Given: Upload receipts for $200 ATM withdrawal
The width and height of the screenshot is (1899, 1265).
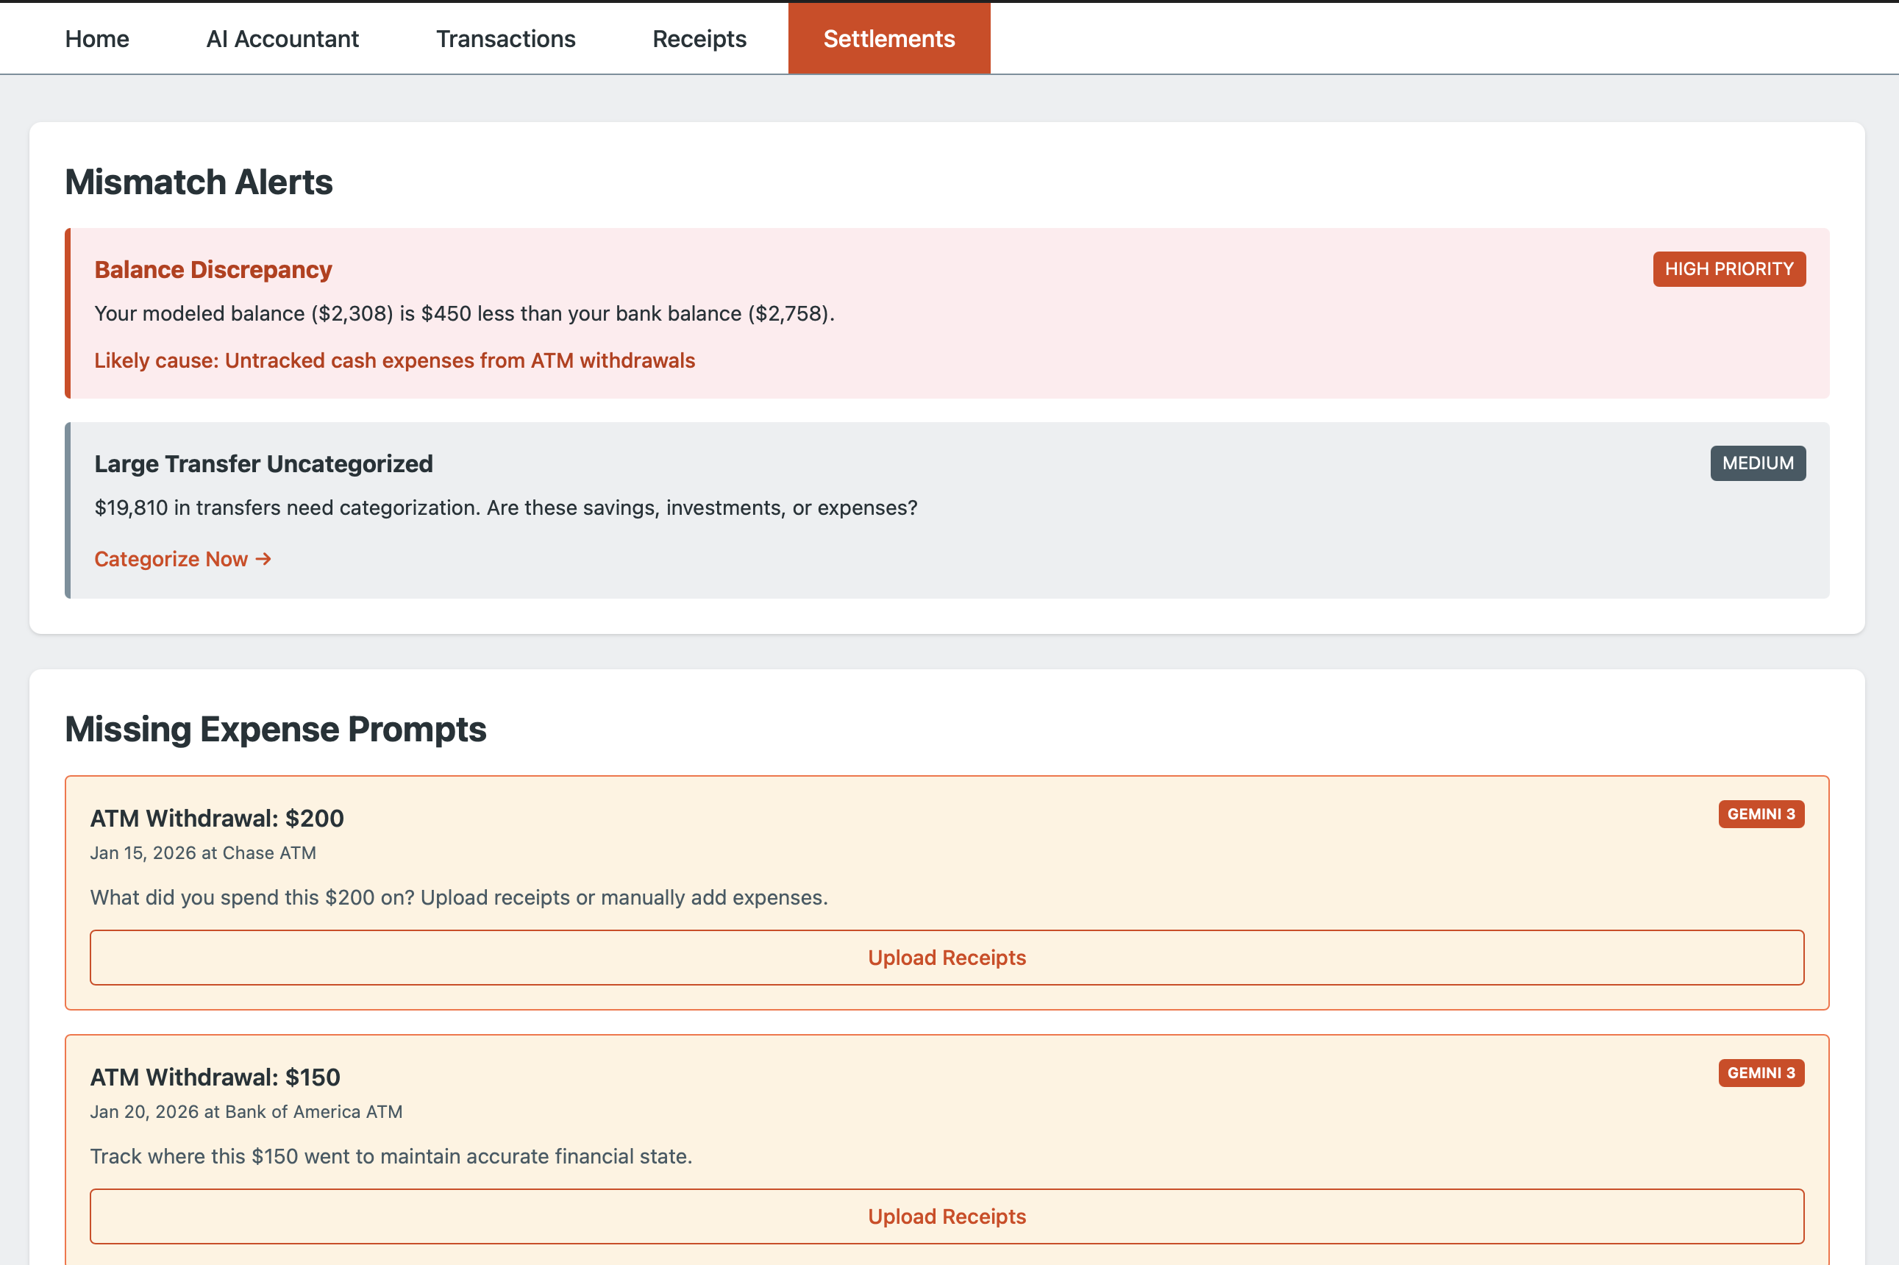Looking at the screenshot, I should coord(947,958).
